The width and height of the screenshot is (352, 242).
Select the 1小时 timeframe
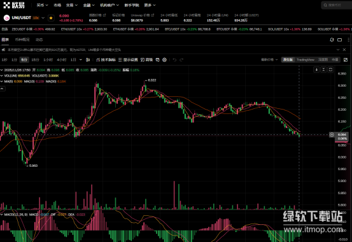pos(48,60)
